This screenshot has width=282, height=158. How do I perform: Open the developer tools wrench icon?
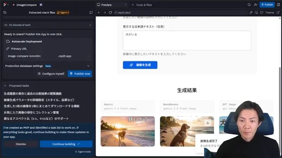pos(251,13)
